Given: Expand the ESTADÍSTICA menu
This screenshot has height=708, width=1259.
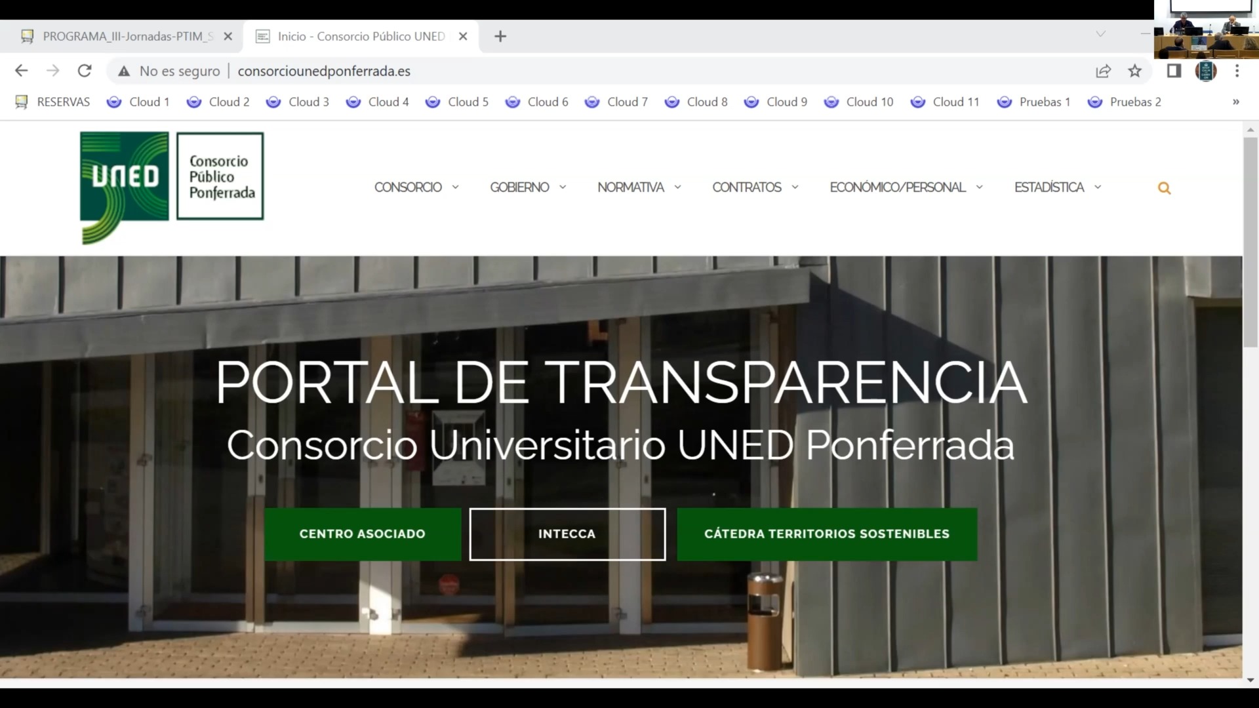Looking at the screenshot, I should coord(1058,187).
